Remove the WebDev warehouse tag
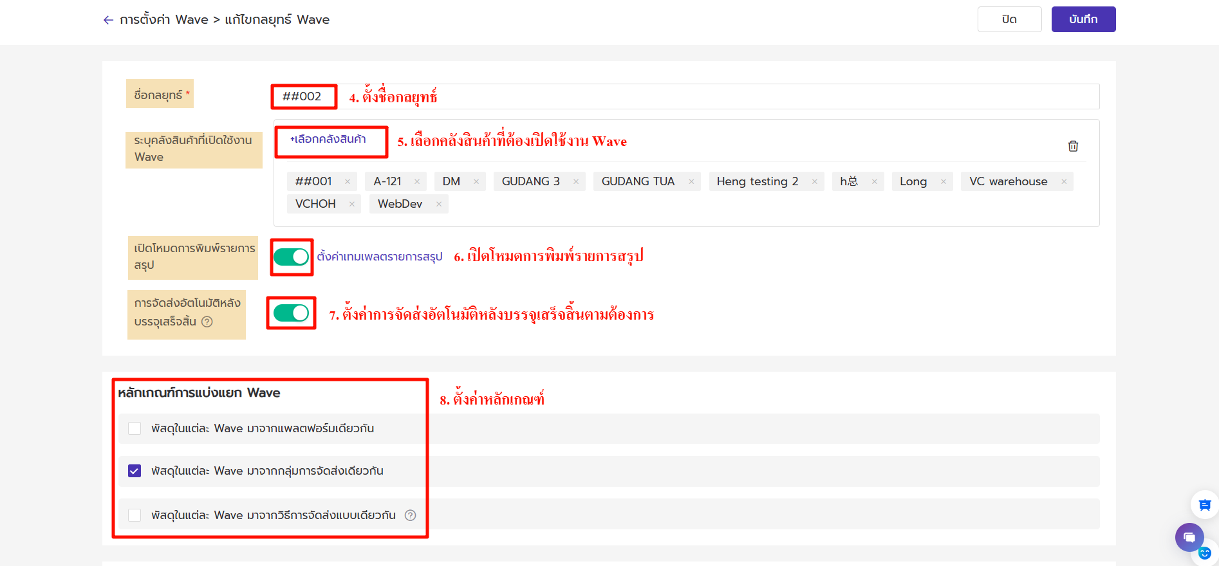1219x566 pixels. tap(439, 204)
